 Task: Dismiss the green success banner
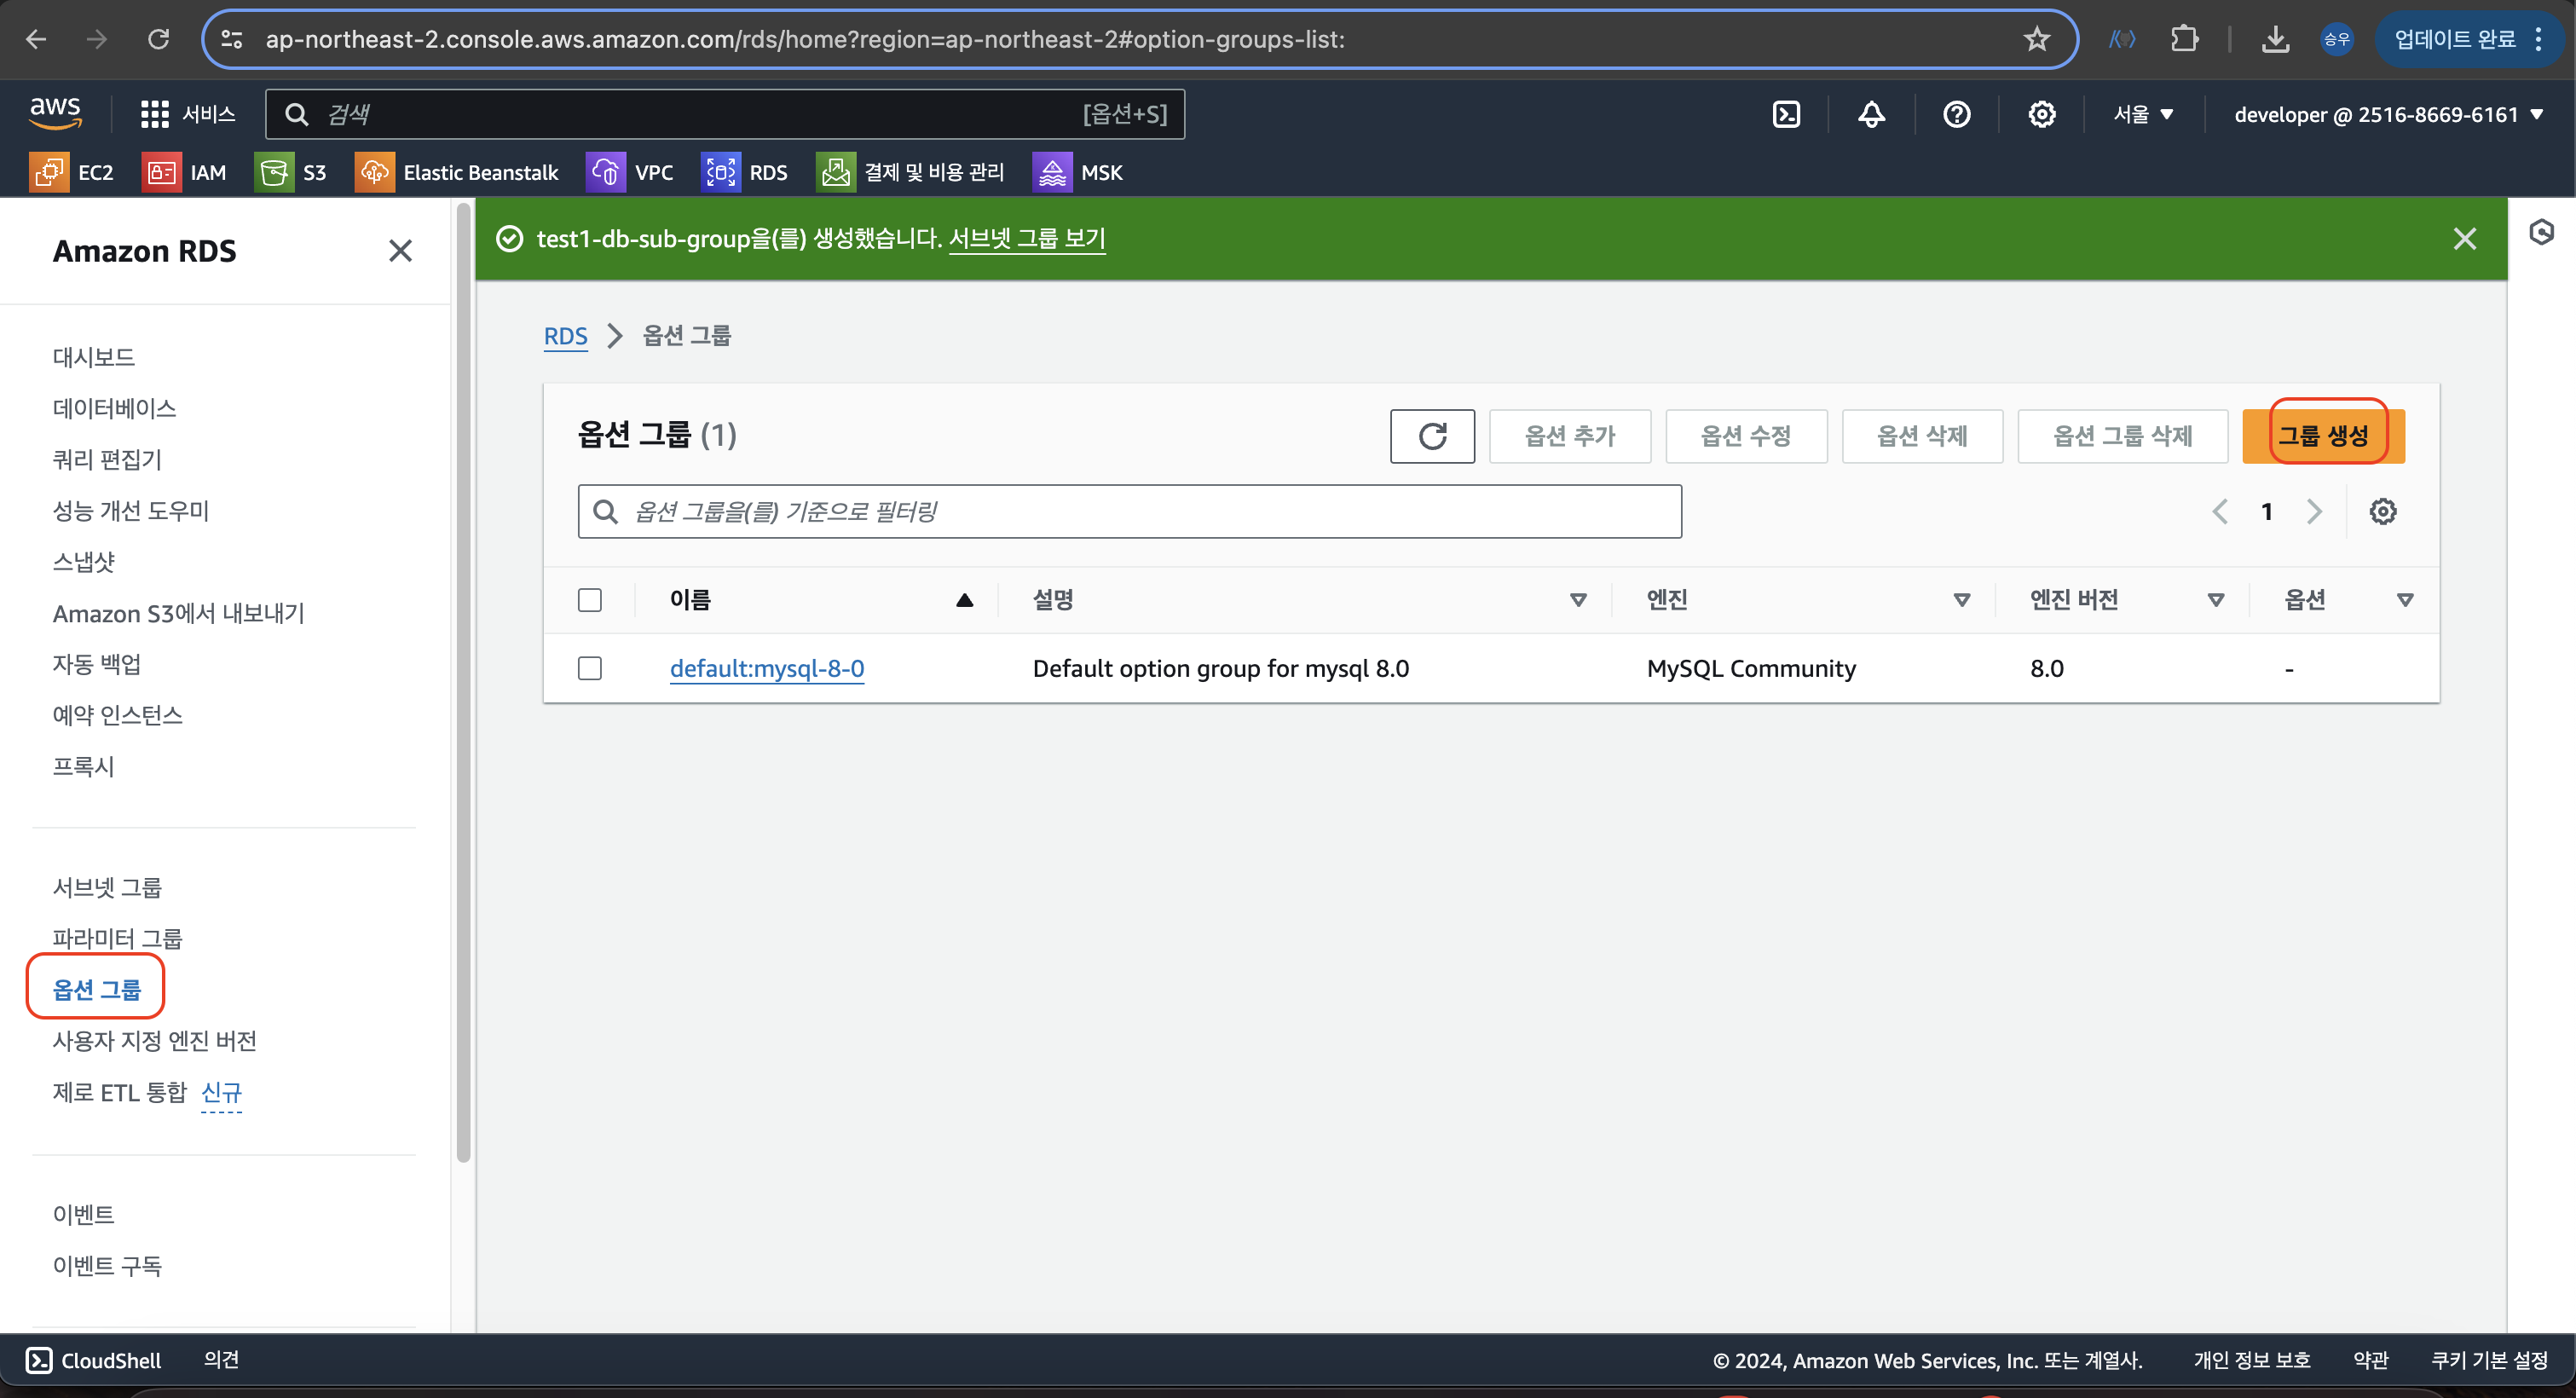point(2464,238)
